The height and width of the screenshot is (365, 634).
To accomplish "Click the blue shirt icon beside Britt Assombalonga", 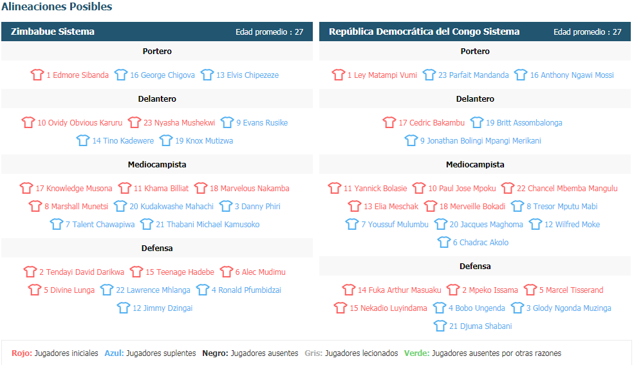I will pos(477,122).
